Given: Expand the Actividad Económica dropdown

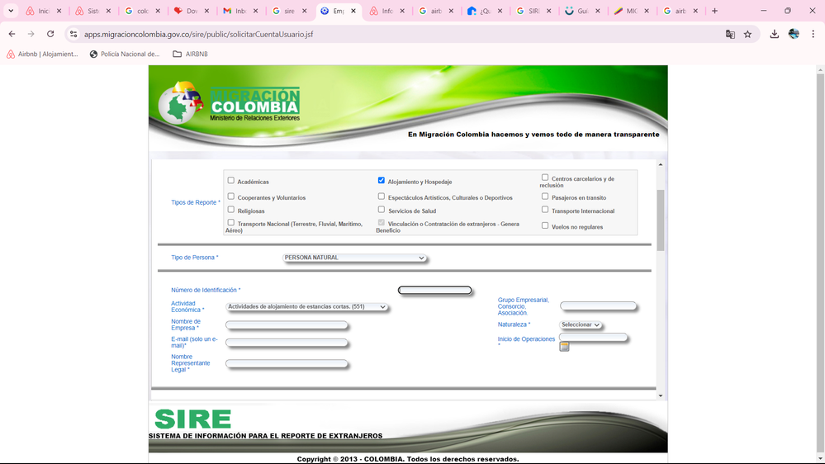Looking at the screenshot, I should click(306, 307).
